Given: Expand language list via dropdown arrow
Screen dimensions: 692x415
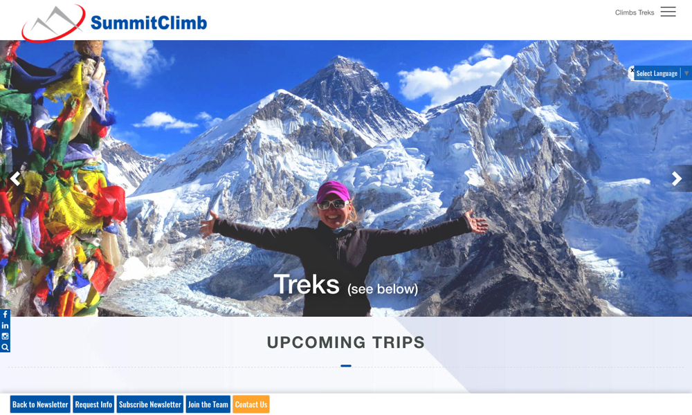Looking at the screenshot, I should tap(686, 73).
